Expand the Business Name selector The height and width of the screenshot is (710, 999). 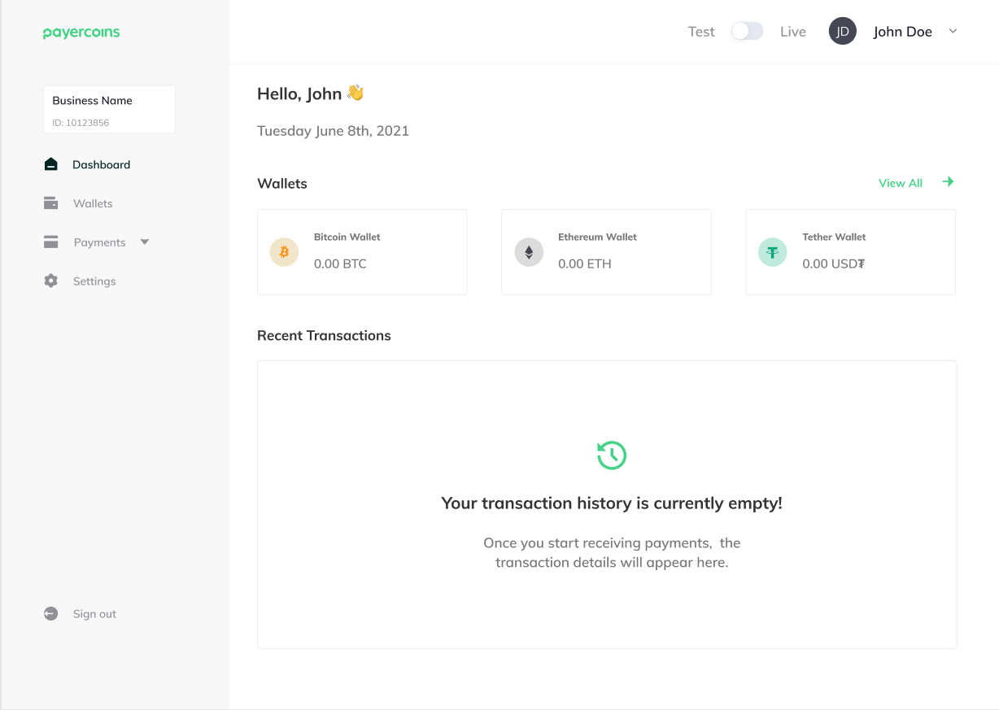pos(109,108)
